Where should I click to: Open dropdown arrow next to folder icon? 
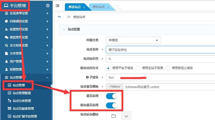[126, 116]
